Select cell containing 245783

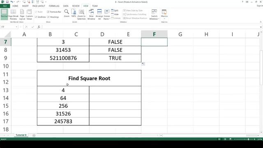pos(63,121)
